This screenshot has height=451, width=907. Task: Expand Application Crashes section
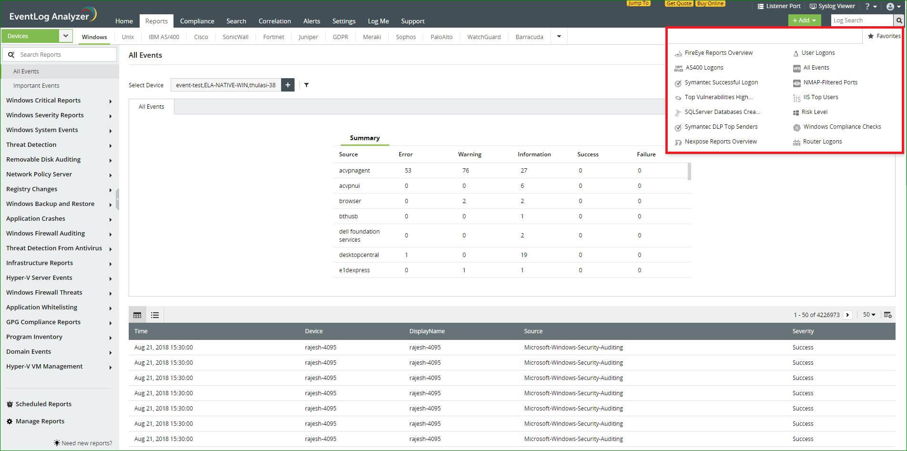click(x=110, y=220)
